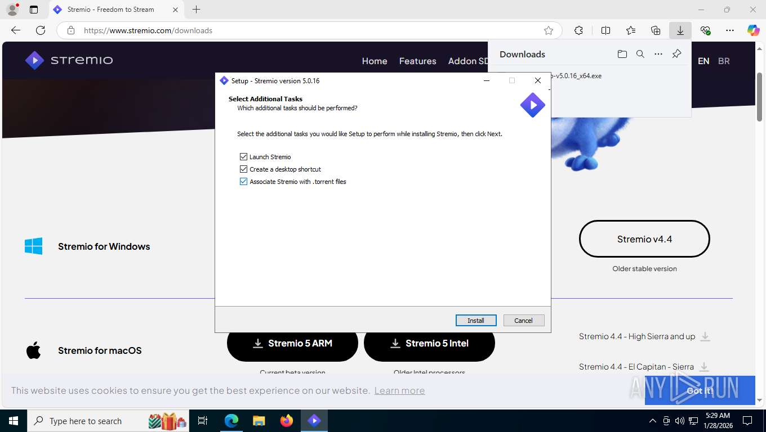This screenshot has height=432, width=766.
Task: Open the Favorites list icon
Action: 631,30
